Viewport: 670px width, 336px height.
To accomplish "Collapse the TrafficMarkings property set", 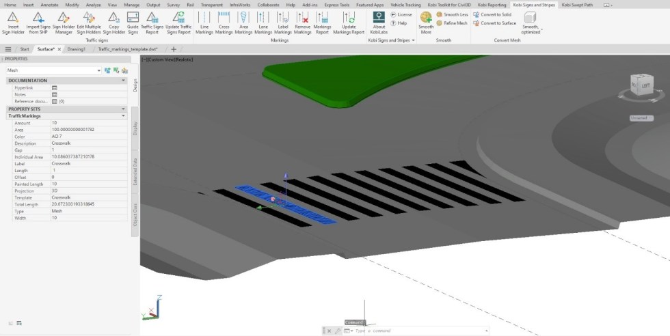I will coord(124,115).
